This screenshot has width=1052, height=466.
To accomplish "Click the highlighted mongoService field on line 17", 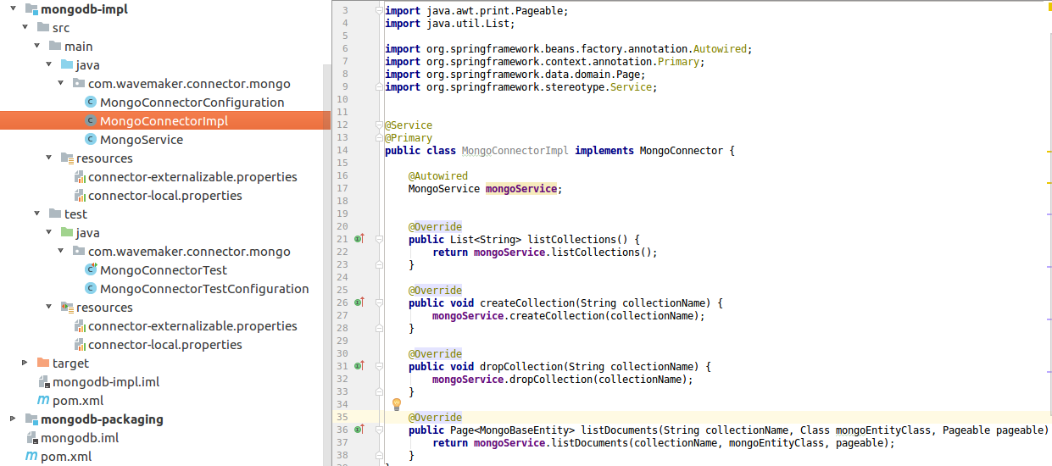I will coord(520,189).
